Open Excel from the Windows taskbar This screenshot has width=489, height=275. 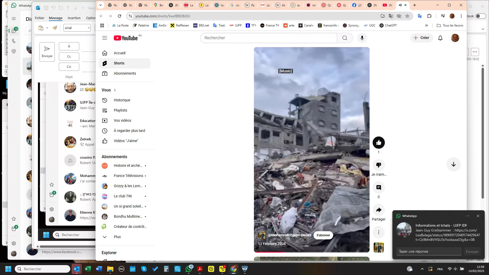point(88,269)
